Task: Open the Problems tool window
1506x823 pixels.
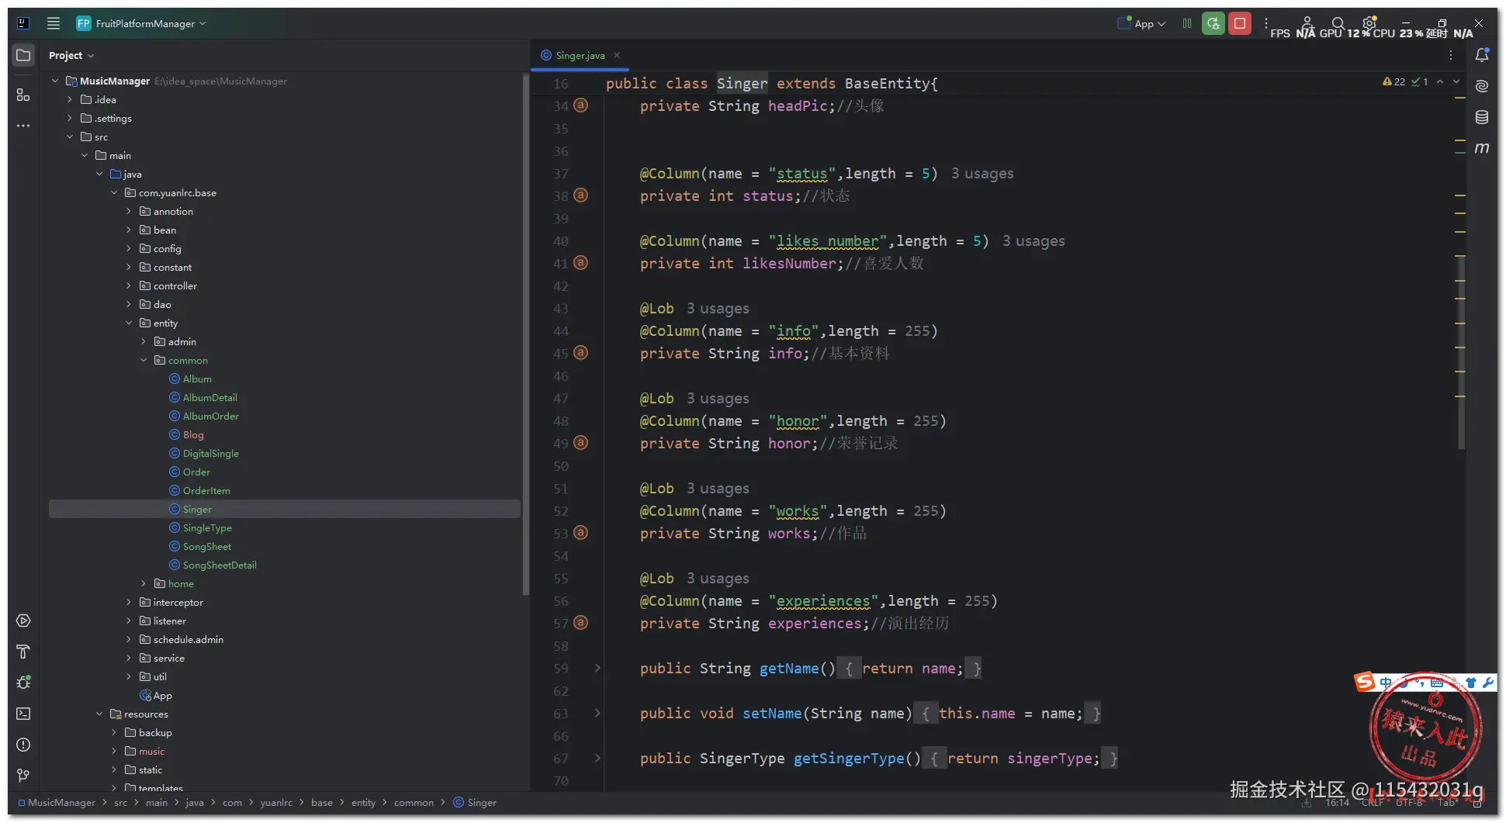Action: pyautogui.click(x=23, y=745)
